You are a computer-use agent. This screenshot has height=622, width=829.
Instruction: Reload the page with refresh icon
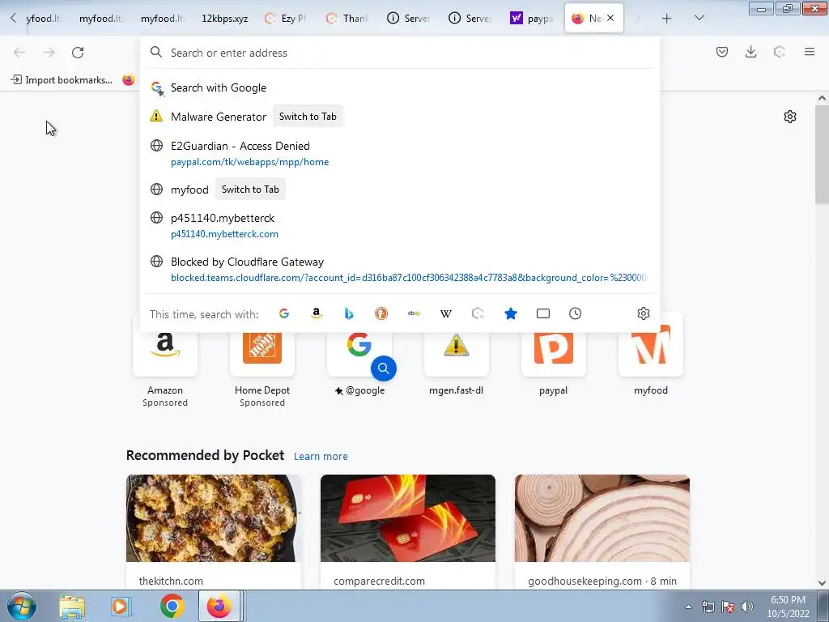pos(78,53)
